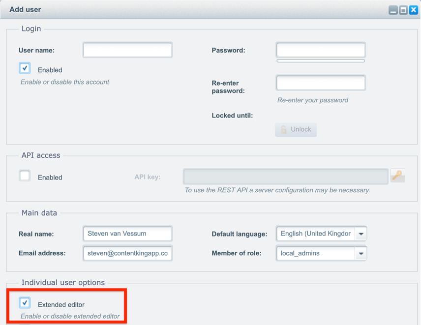Click the 'Locked until:' label

coord(232,116)
